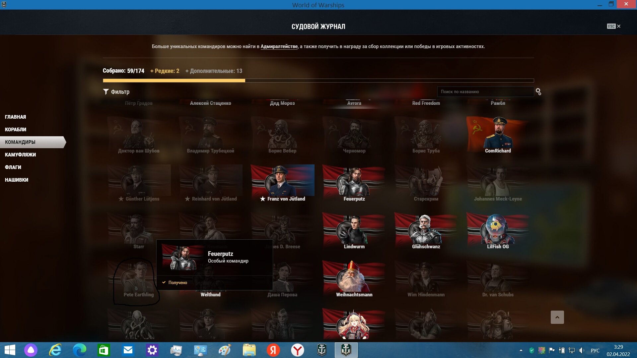The image size is (637, 358).
Task: Open Microsoft Edge in taskbar
Action: [x=80, y=350]
